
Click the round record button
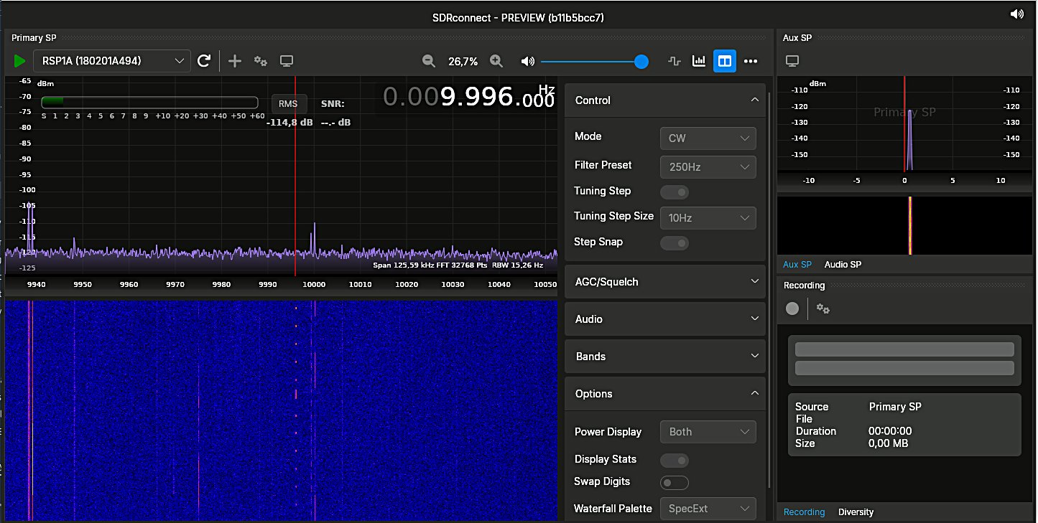[792, 308]
